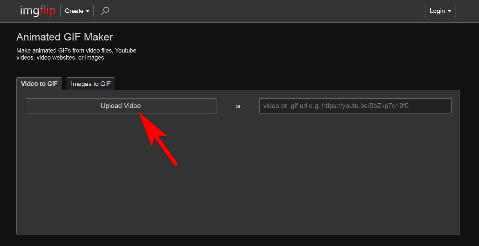Focus the video or .gif url field

pyautogui.click(x=355, y=106)
